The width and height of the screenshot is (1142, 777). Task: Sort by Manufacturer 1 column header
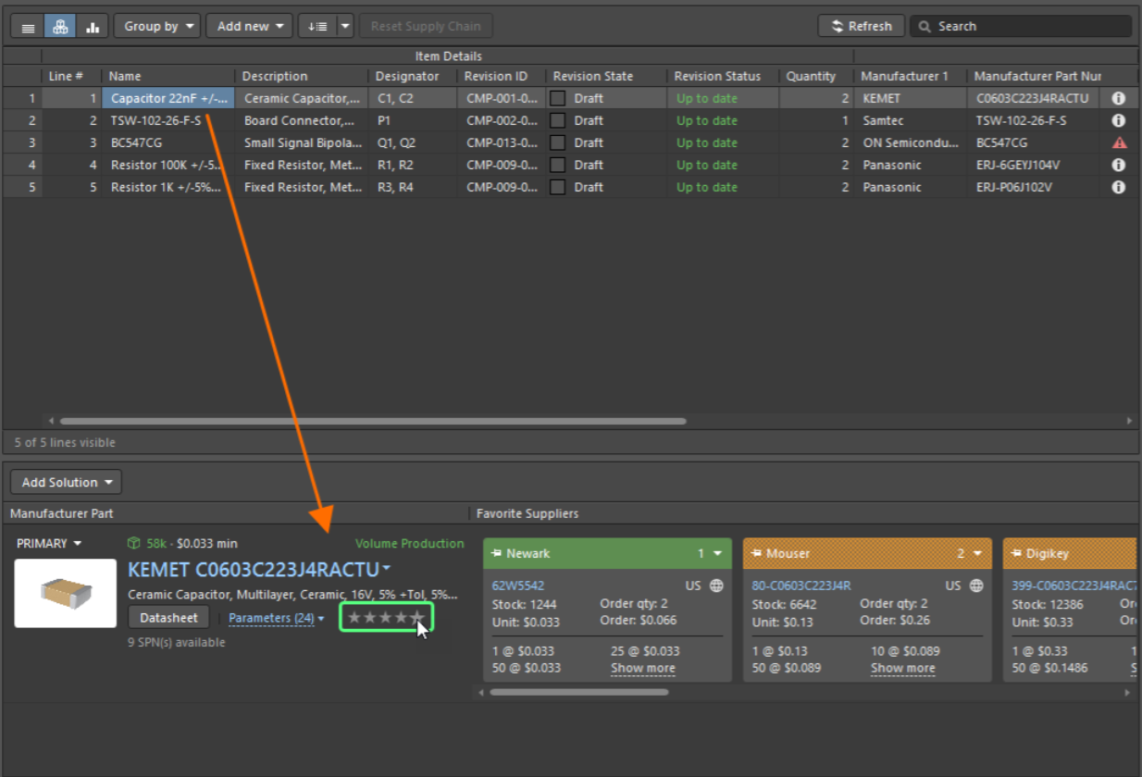coord(911,76)
